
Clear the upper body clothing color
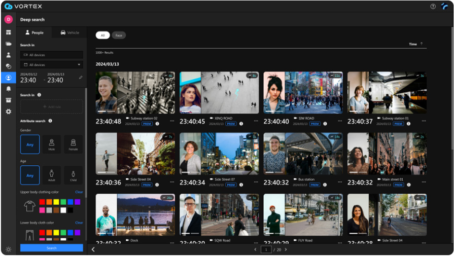(x=79, y=192)
